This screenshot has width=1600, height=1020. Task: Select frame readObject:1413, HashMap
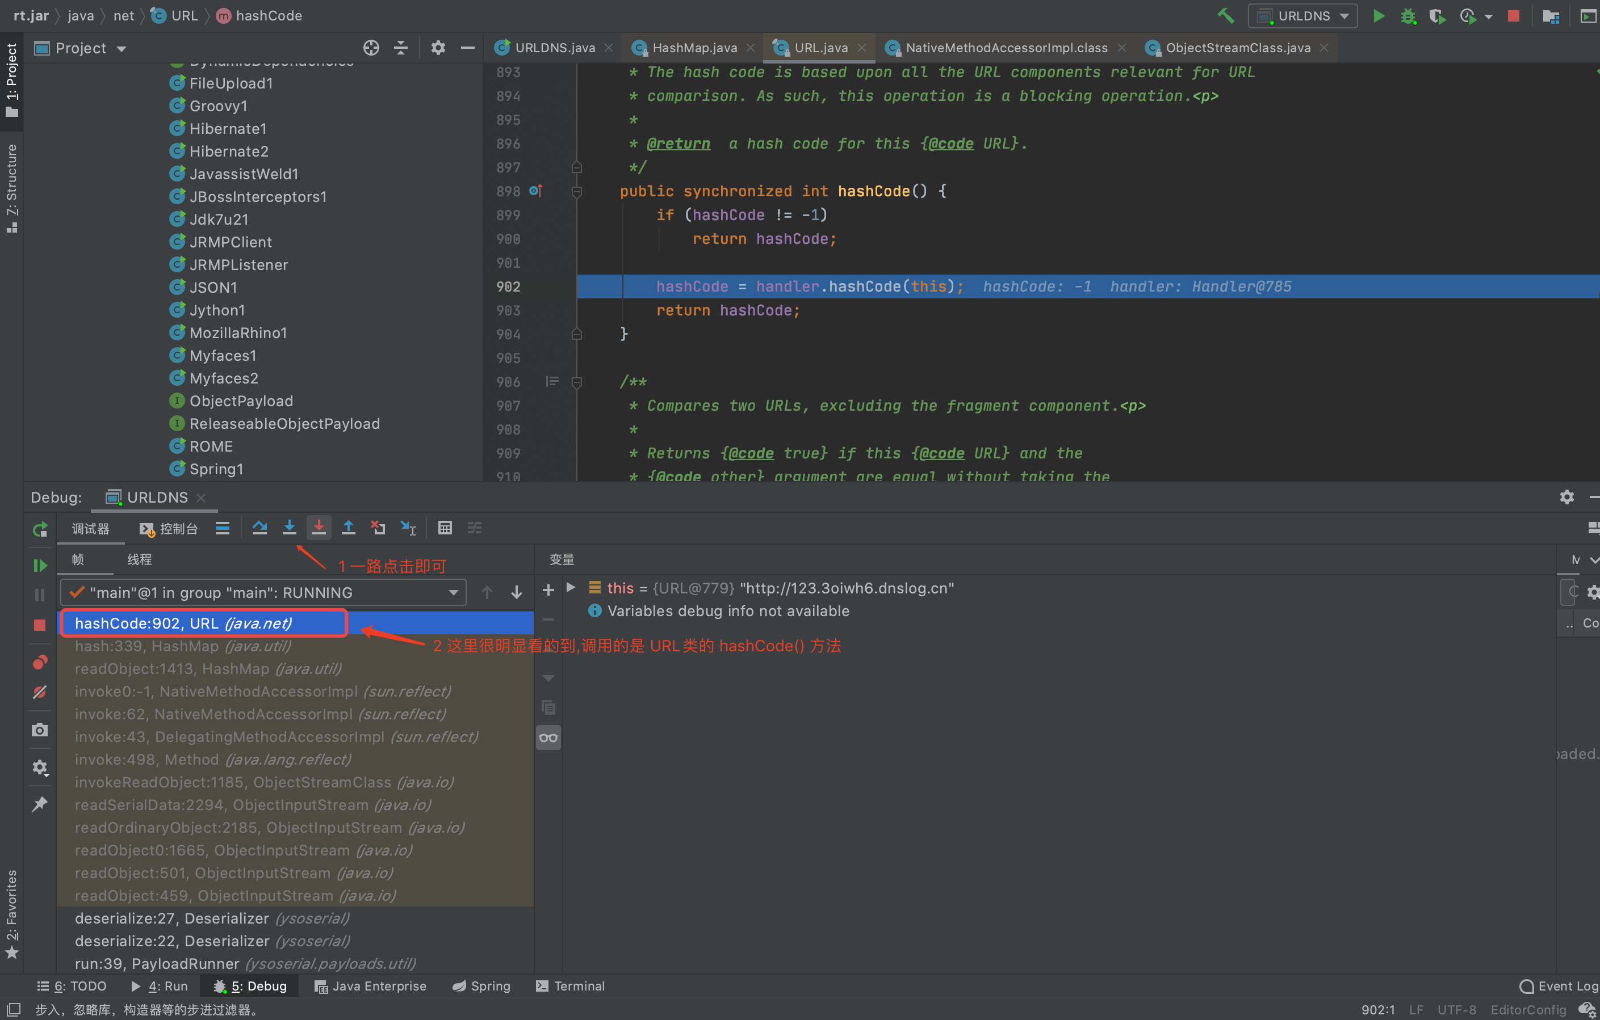coord(296,669)
